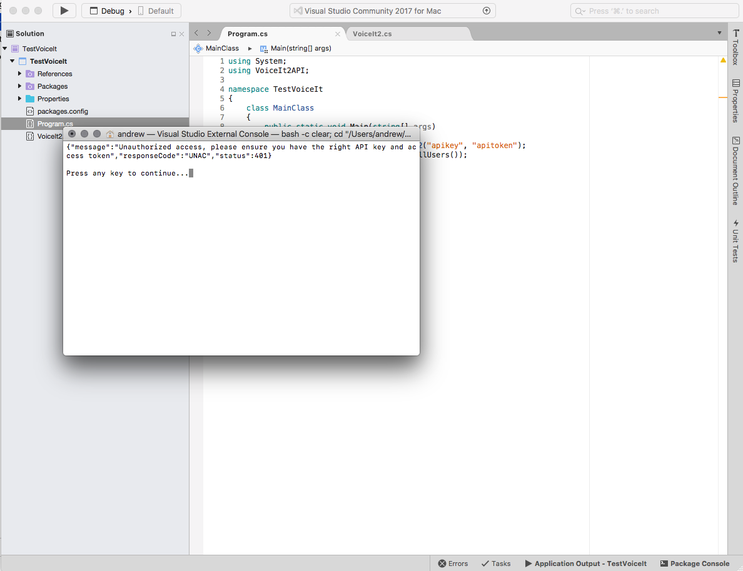Open the Errors pad
The width and height of the screenshot is (743, 571).
pyautogui.click(x=453, y=564)
